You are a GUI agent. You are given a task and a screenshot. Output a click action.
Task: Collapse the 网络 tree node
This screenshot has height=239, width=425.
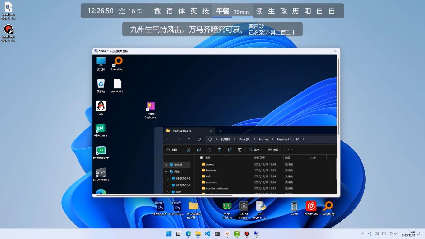166,171
